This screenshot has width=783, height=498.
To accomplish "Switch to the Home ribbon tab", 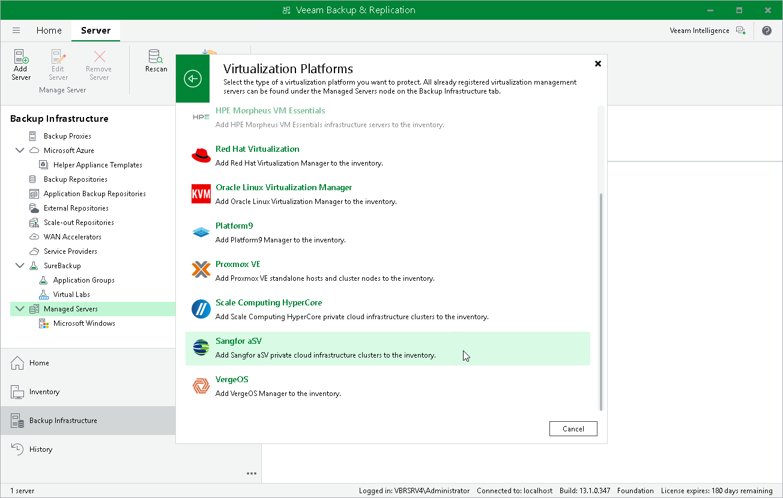I will click(x=49, y=31).
